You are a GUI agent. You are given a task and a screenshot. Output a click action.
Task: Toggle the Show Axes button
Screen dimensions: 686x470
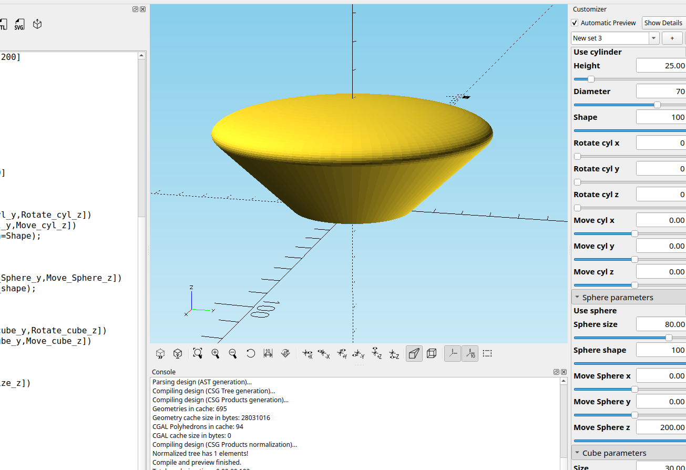pyautogui.click(x=452, y=353)
